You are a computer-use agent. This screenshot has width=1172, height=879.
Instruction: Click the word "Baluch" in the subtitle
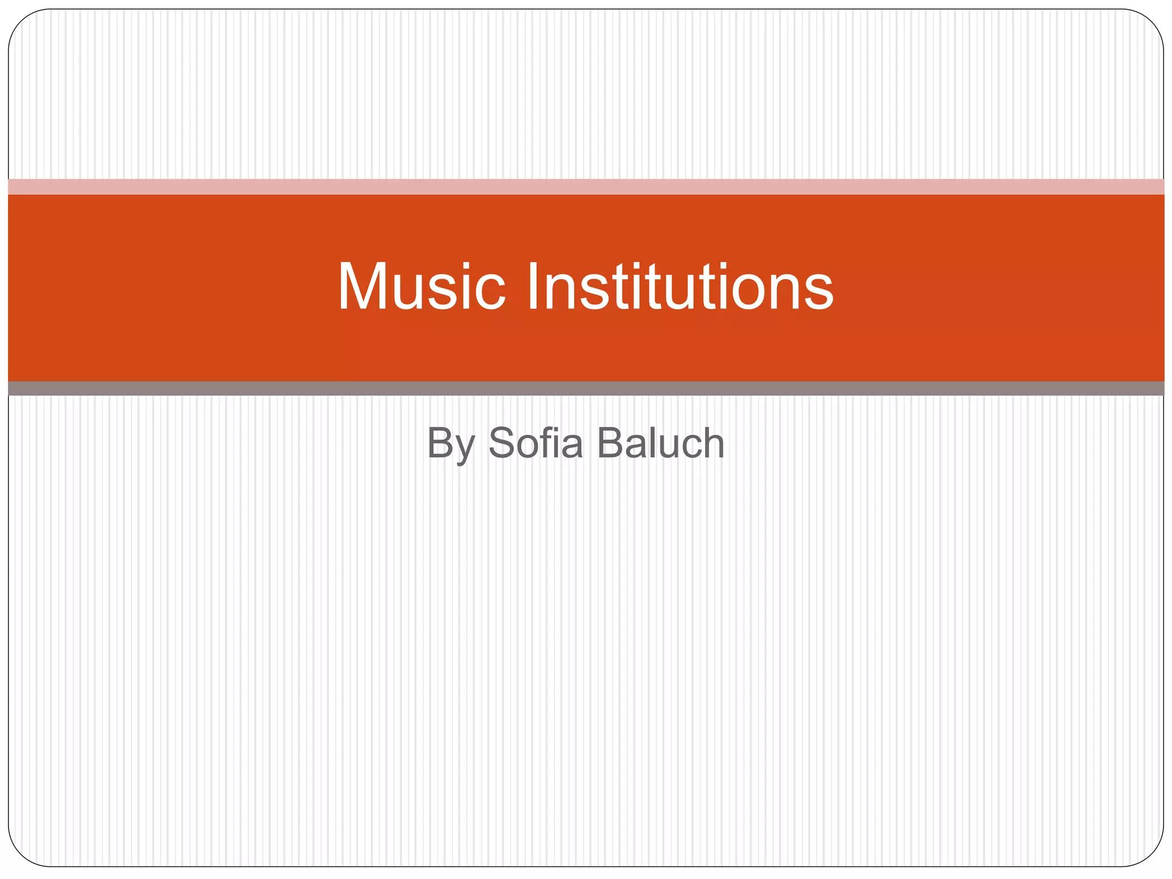pyautogui.click(x=661, y=443)
